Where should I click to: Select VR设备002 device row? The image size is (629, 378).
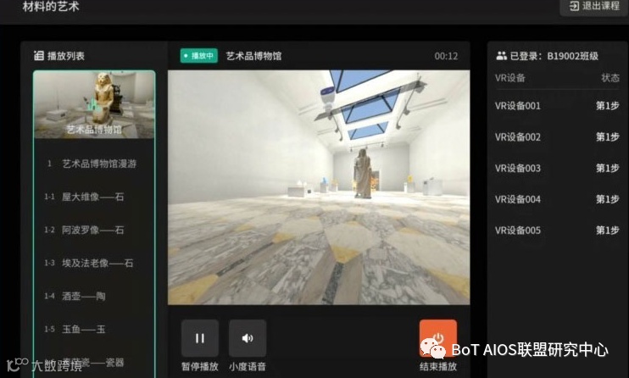557,137
